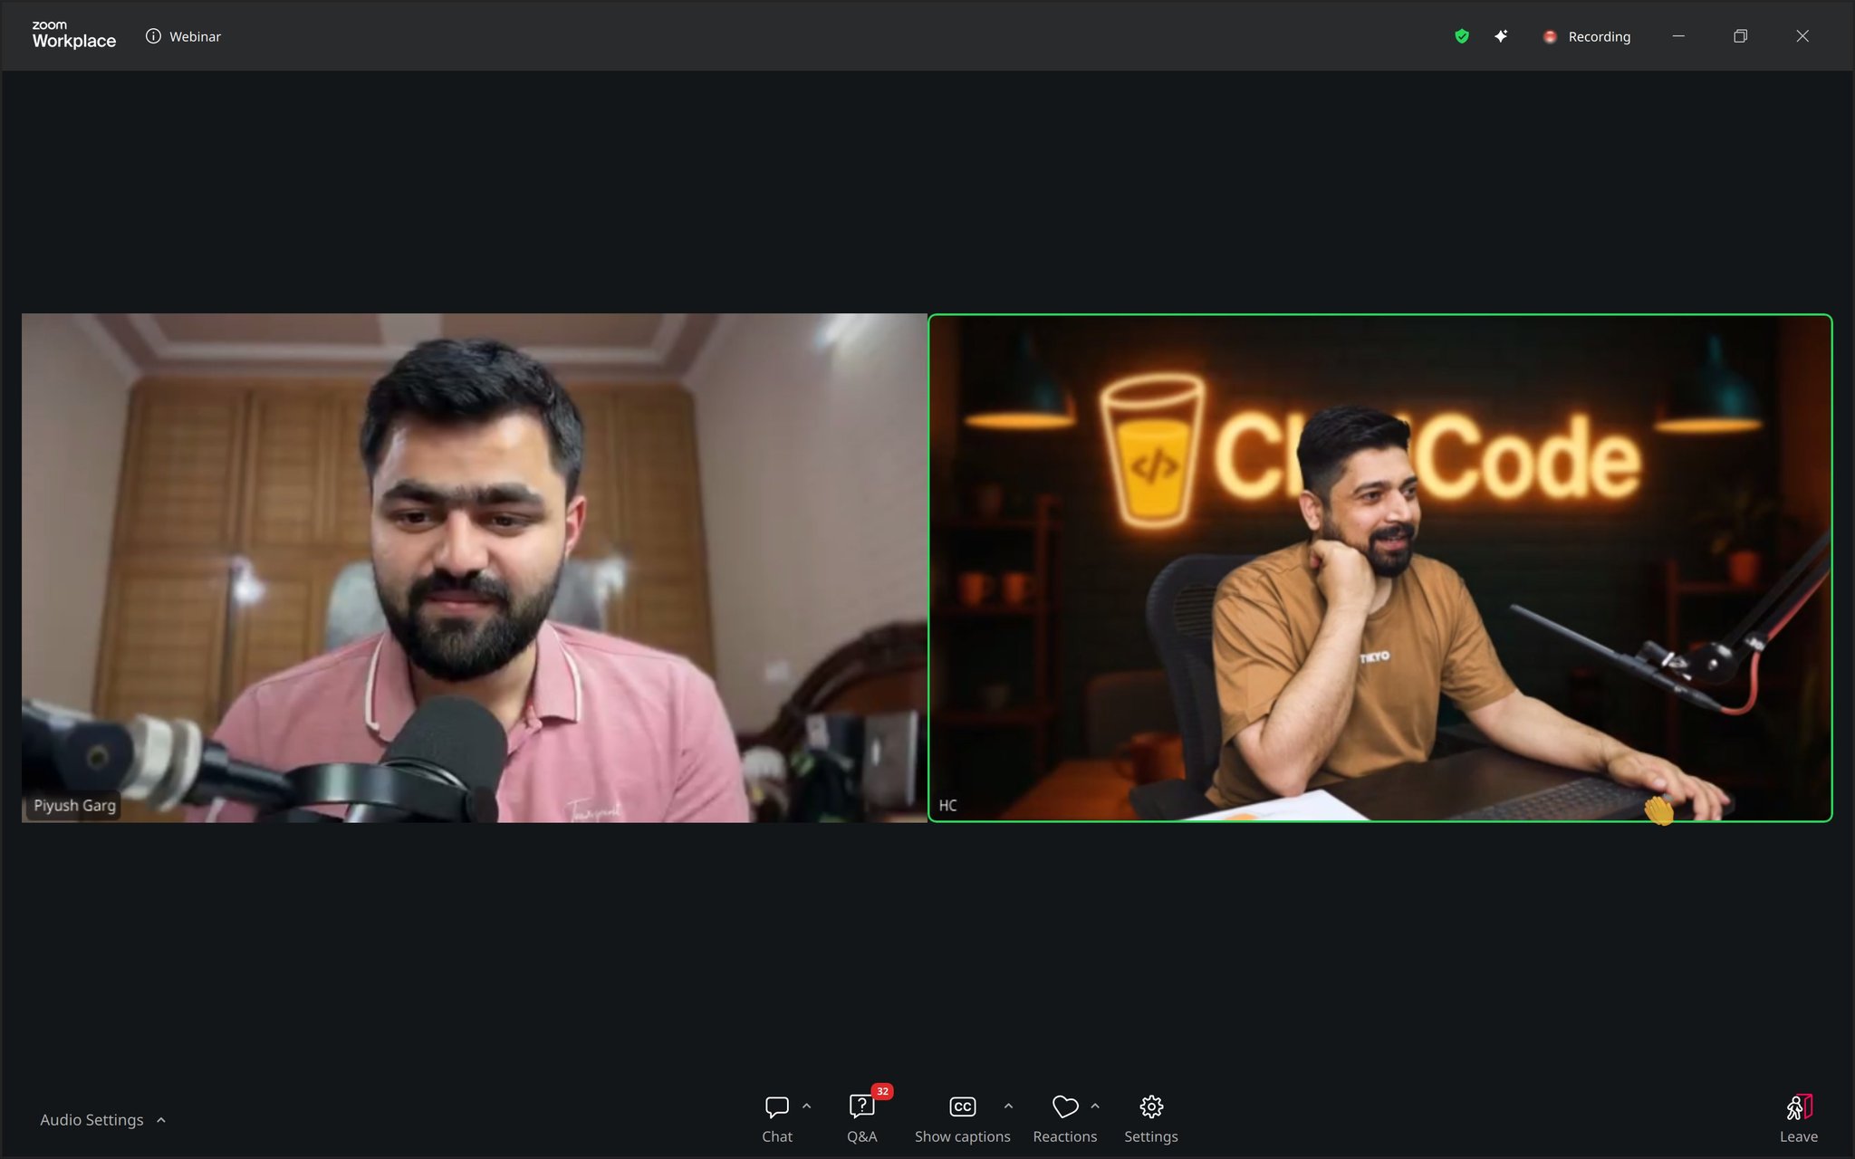Open the Reactions heart icon

[x=1064, y=1107]
